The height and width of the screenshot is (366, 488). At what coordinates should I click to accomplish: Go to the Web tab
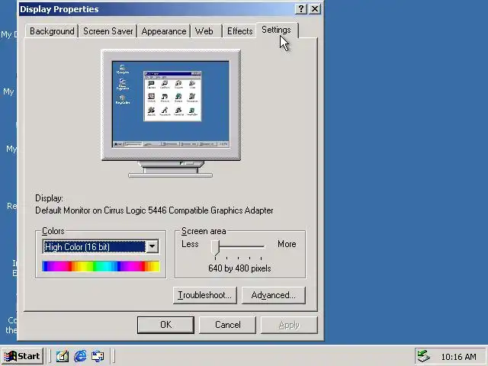[x=204, y=31]
